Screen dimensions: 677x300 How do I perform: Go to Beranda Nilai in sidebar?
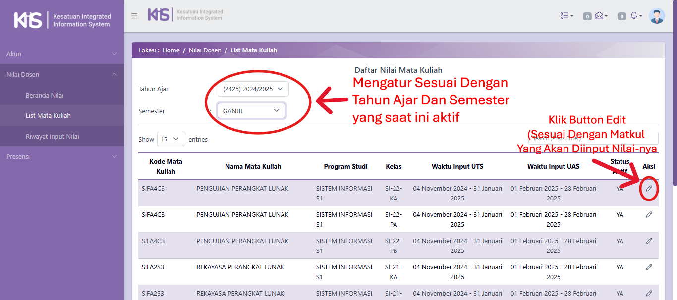click(45, 95)
